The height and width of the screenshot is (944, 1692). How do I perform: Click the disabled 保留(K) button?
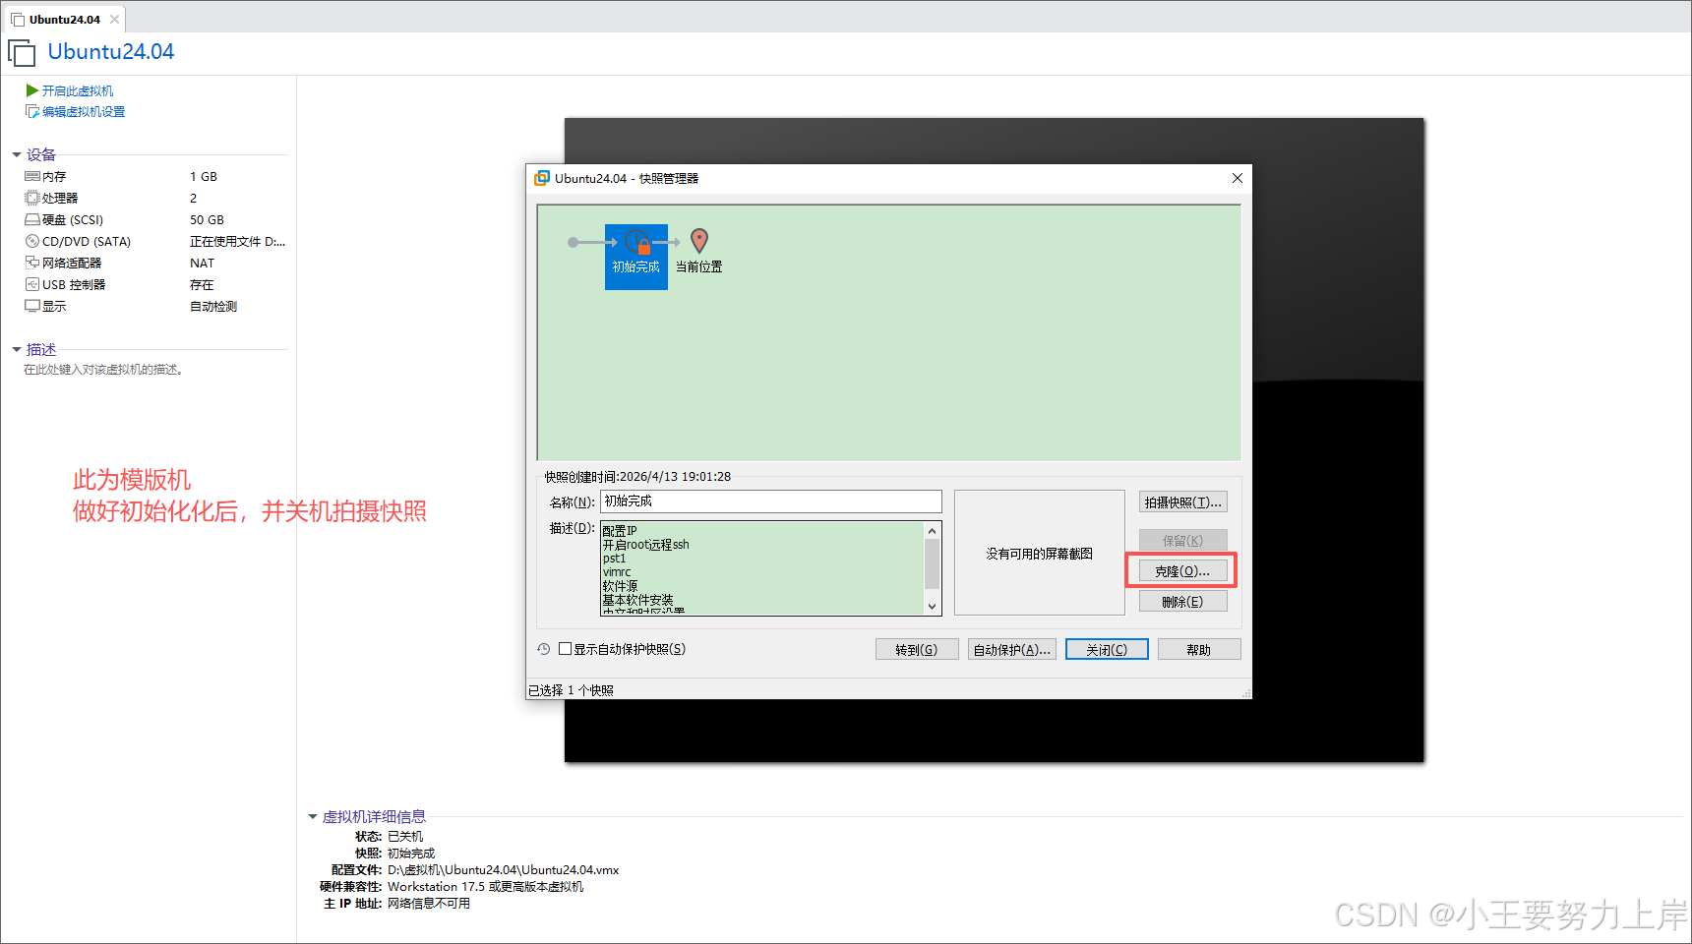(x=1183, y=541)
